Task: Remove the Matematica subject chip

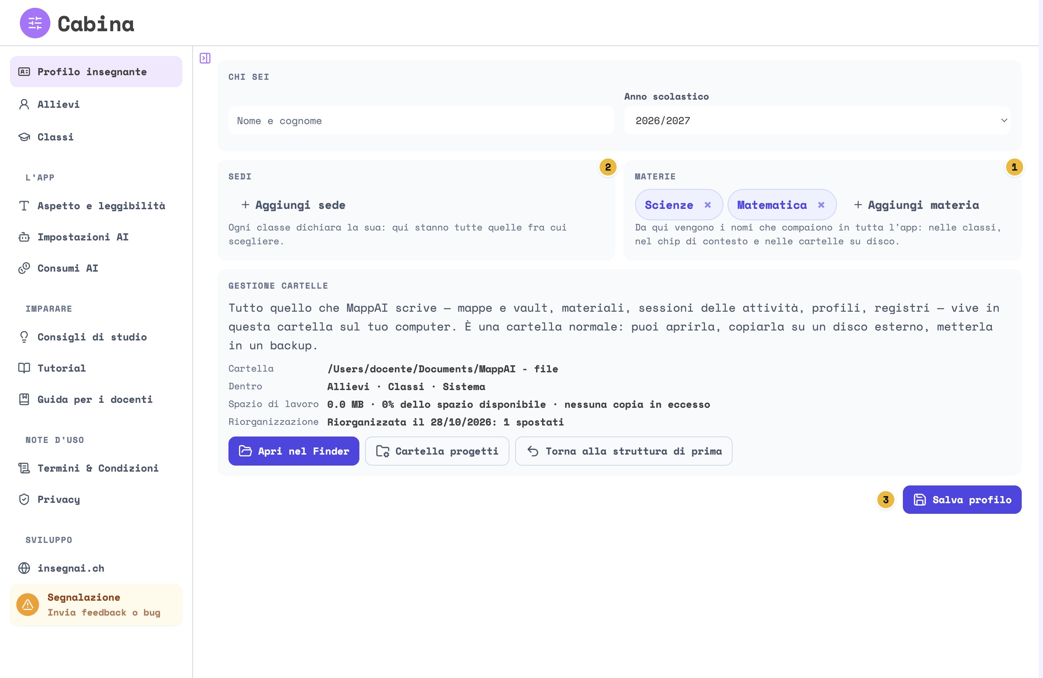Action: pyautogui.click(x=821, y=205)
